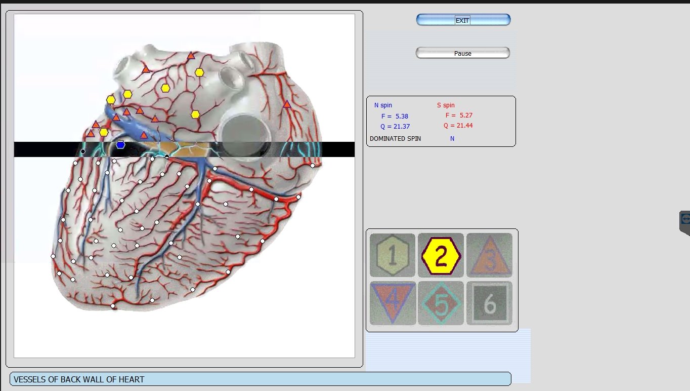Click the blue hexagon marker on the heart
The image size is (690, 391).
pos(120,145)
